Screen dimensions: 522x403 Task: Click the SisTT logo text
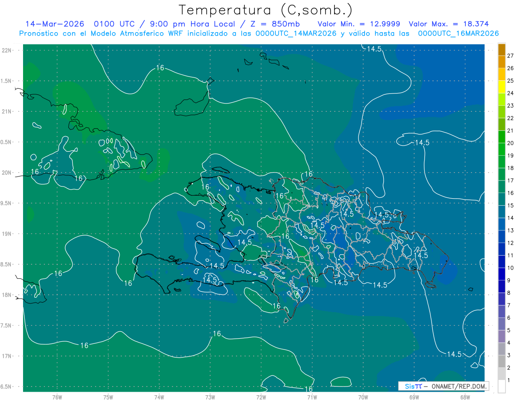[413, 386]
